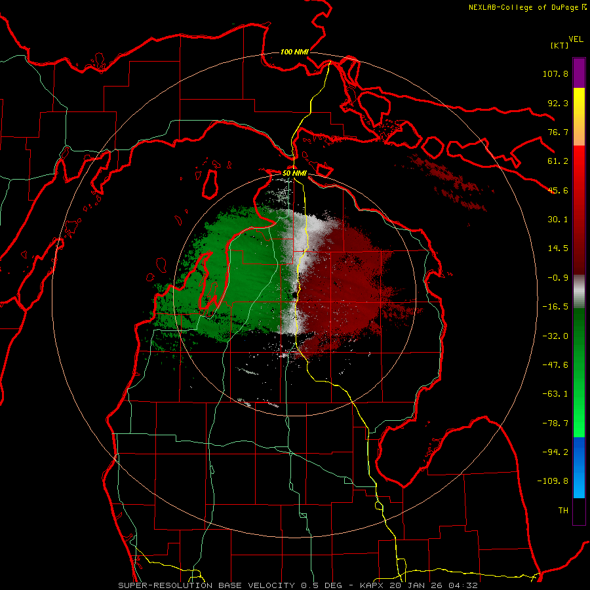Image resolution: width=590 pixels, height=590 pixels.
Task: Click the VEL label above the color scale
Action: point(576,39)
